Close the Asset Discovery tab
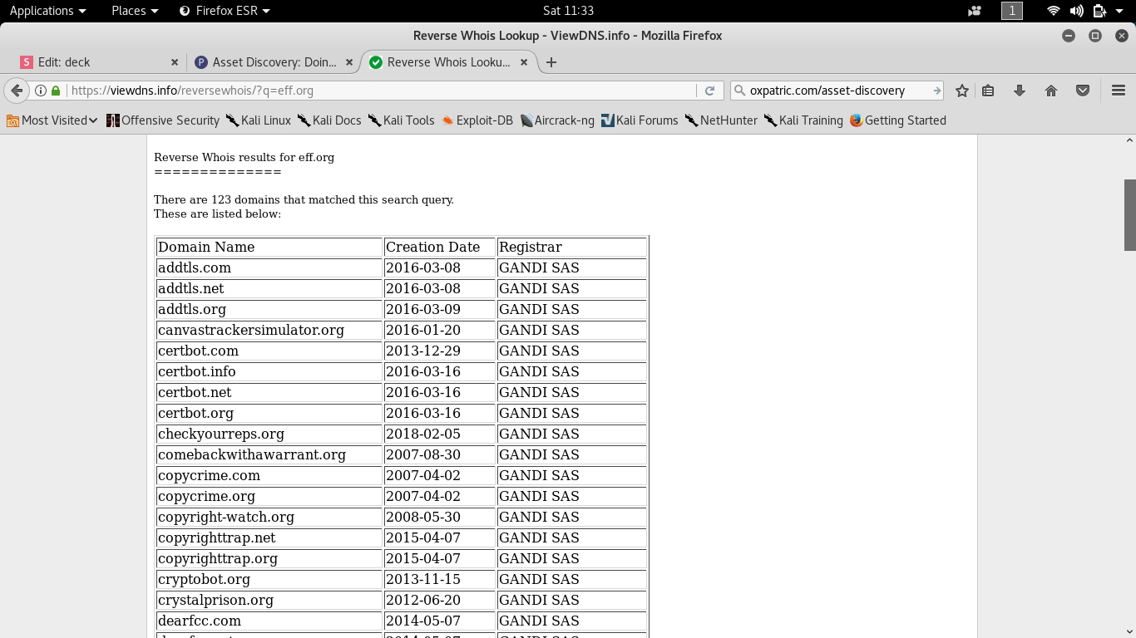The image size is (1136, 638). [x=349, y=62]
